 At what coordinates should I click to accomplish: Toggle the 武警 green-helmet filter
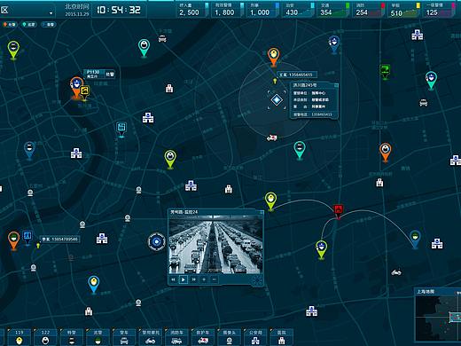click(98, 337)
